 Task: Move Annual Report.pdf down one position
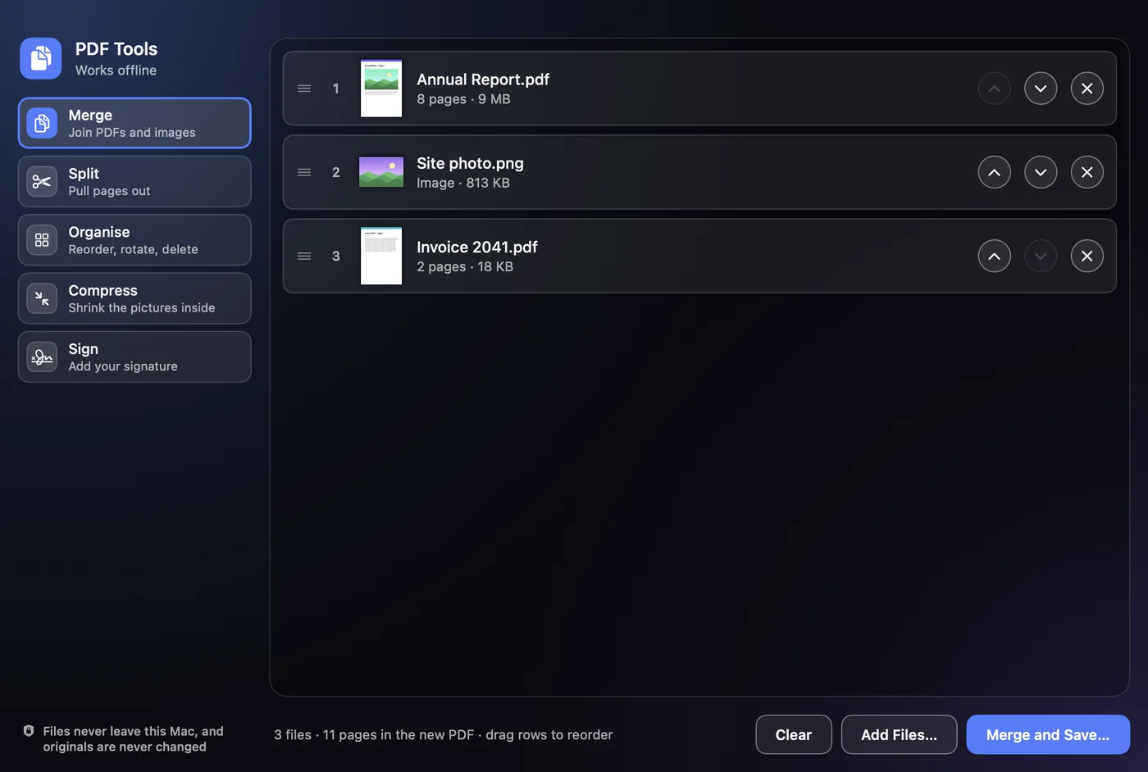click(1041, 89)
